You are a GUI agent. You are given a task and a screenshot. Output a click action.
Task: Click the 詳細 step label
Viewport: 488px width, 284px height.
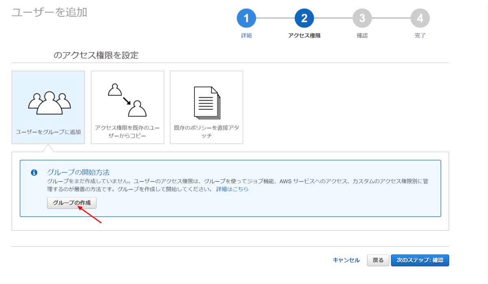pyautogui.click(x=246, y=36)
